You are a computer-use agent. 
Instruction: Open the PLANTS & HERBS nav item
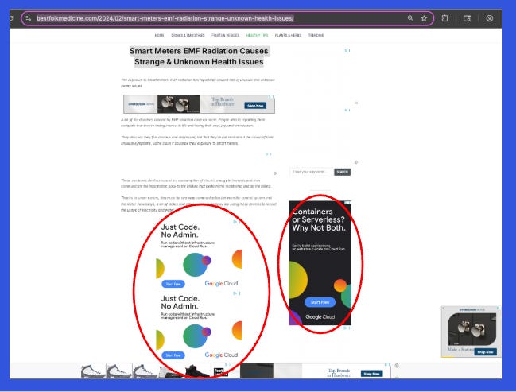pos(288,35)
